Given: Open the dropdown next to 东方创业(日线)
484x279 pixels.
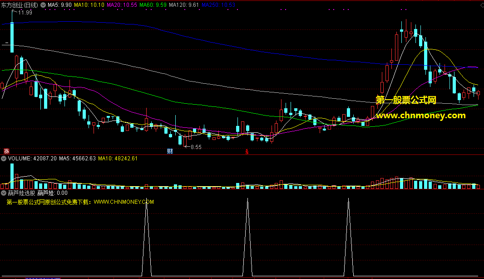Looking at the screenshot, I should coord(43,5).
